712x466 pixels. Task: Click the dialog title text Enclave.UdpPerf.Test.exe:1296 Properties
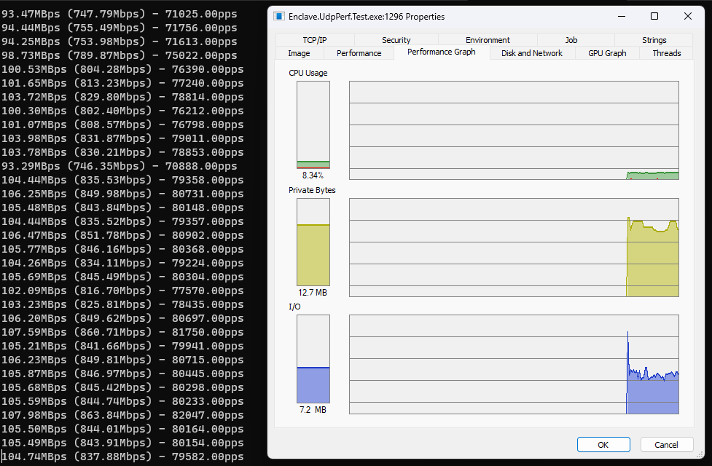click(x=367, y=17)
